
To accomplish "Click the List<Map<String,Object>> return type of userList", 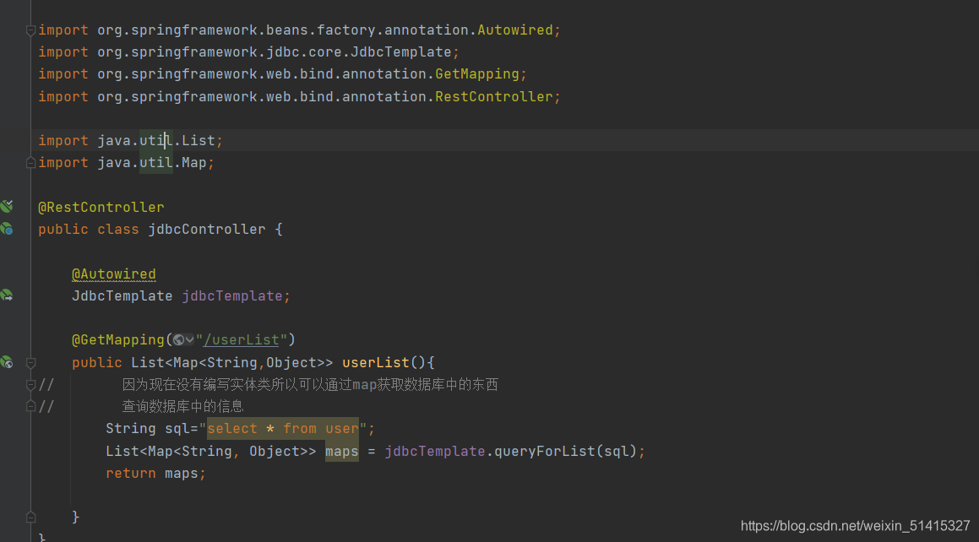I will tap(232, 362).
